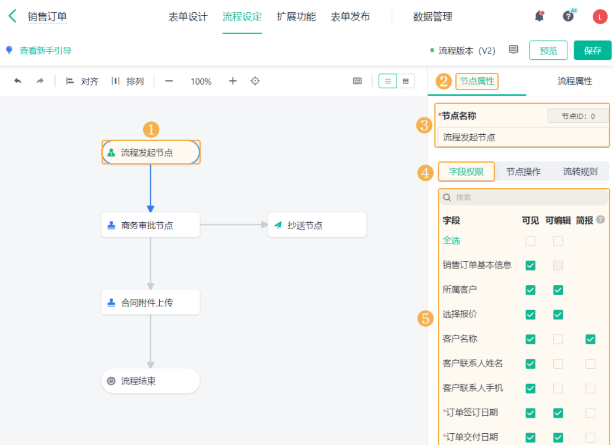
Task: Switch to the vertical layout view icon
Action: point(388,81)
